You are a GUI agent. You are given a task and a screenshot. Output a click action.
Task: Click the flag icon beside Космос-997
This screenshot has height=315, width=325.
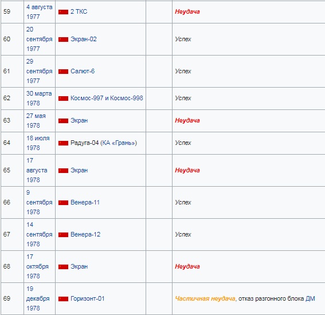[x=63, y=99]
